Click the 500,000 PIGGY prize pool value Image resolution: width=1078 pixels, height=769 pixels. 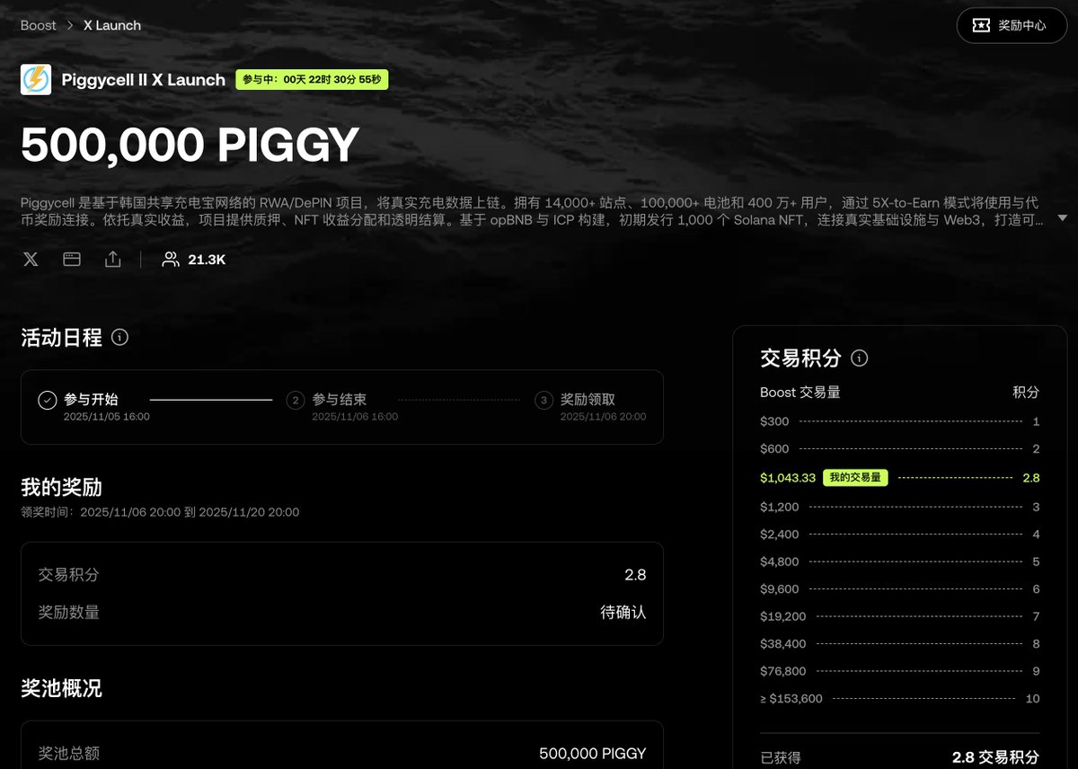click(x=592, y=754)
